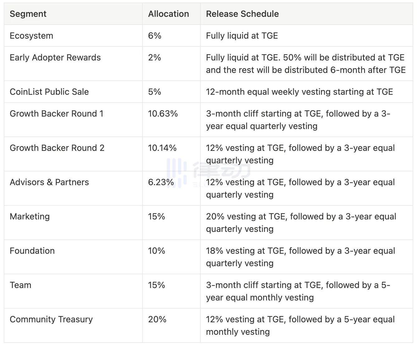Image resolution: width=417 pixels, height=346 pixels.
Task: Select the Team segment cell
Action: (x=21, y=285)
